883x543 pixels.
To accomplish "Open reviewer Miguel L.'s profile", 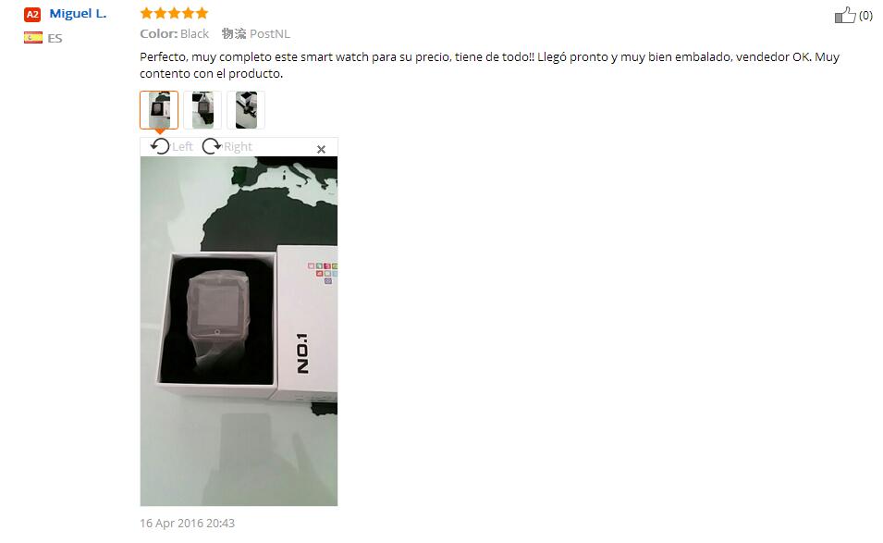I will click(78, 14).
